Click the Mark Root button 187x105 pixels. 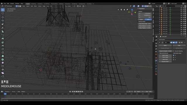(x=165, y=60)
